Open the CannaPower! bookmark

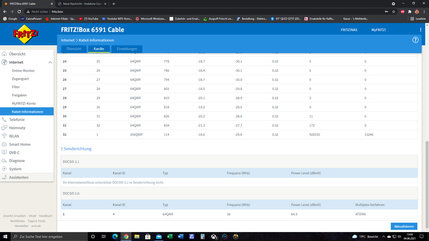coord(31,19)
